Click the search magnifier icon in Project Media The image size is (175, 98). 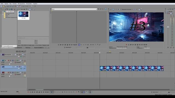point(34,9)
